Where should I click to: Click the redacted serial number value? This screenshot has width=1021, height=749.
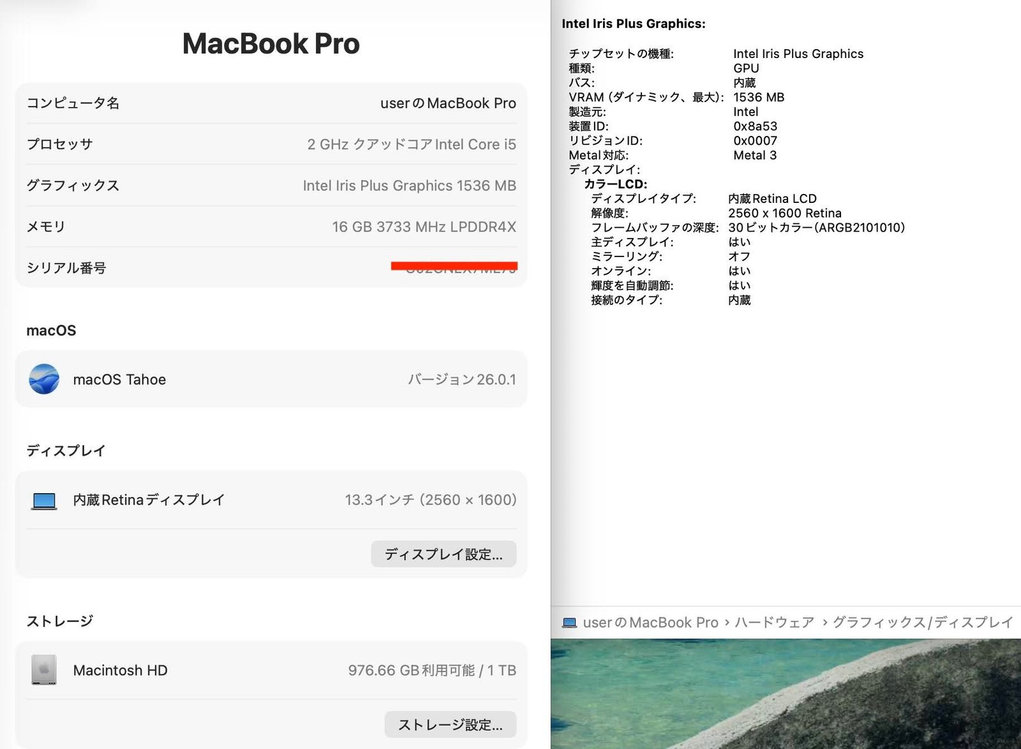coord(454,267)
